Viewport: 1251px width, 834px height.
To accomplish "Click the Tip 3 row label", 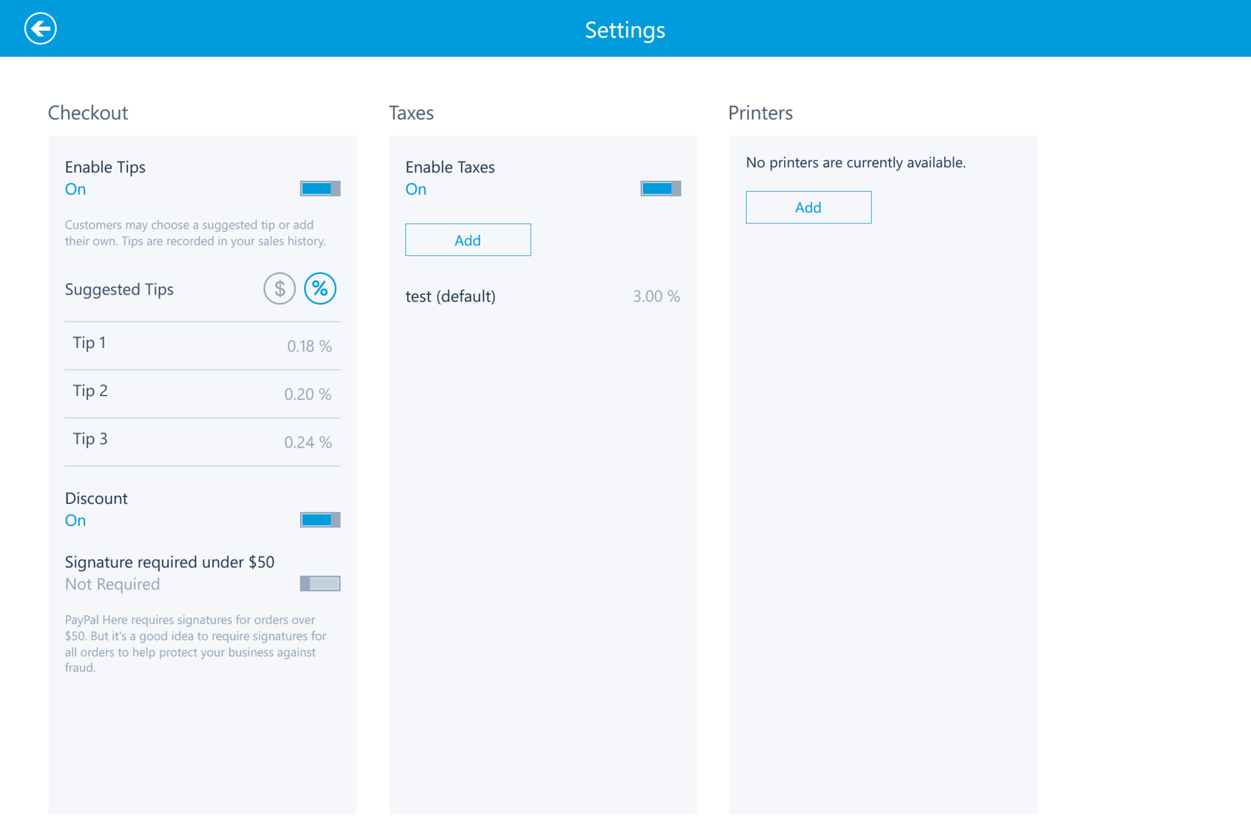I will 90,439.
